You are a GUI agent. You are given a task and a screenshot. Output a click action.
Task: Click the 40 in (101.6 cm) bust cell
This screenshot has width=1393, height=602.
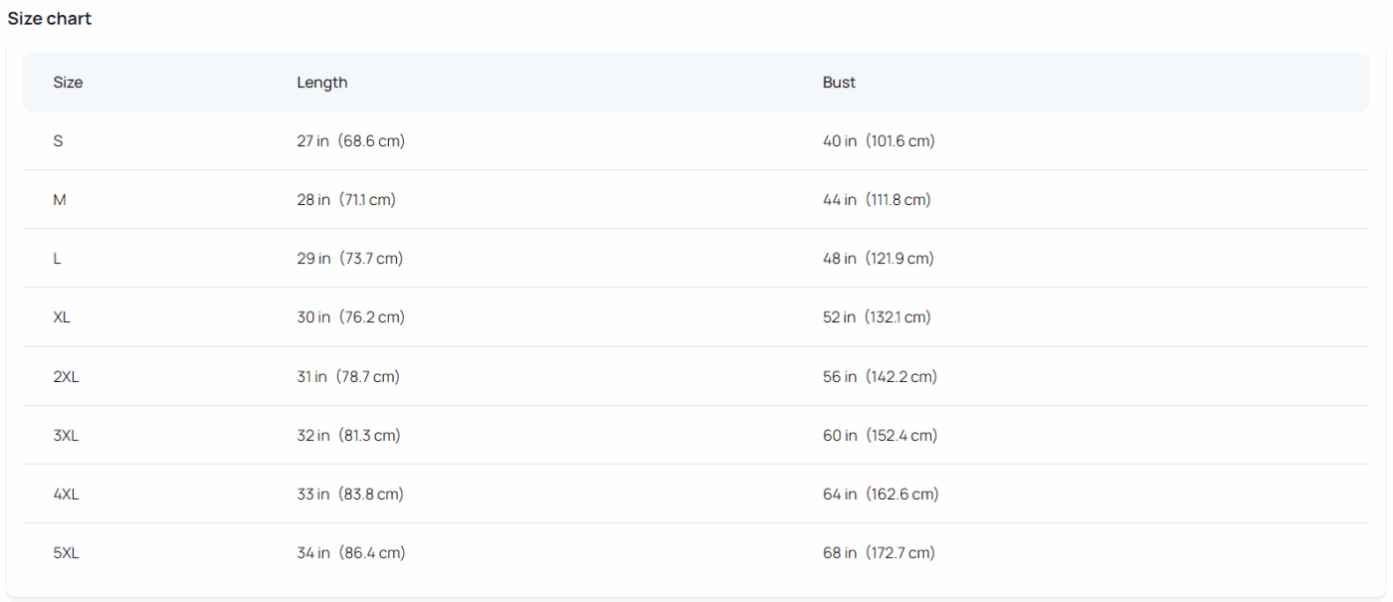point(880,141)
